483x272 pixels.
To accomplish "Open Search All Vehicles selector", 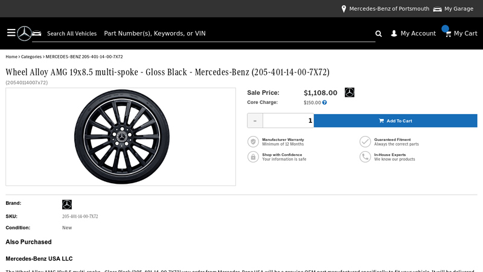I will [71, 34].
